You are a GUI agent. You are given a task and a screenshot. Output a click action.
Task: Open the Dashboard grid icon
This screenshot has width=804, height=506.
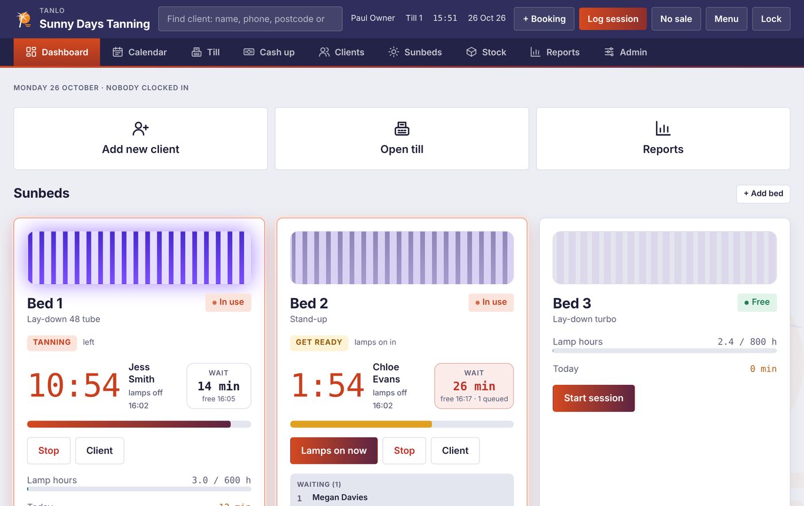click(31, 52)
